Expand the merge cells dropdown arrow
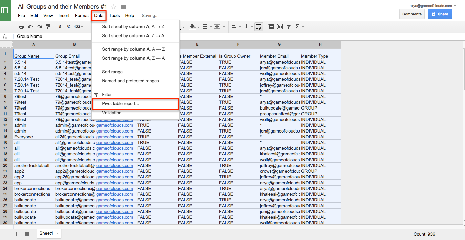The image size is (465, 240). [224, 27]
